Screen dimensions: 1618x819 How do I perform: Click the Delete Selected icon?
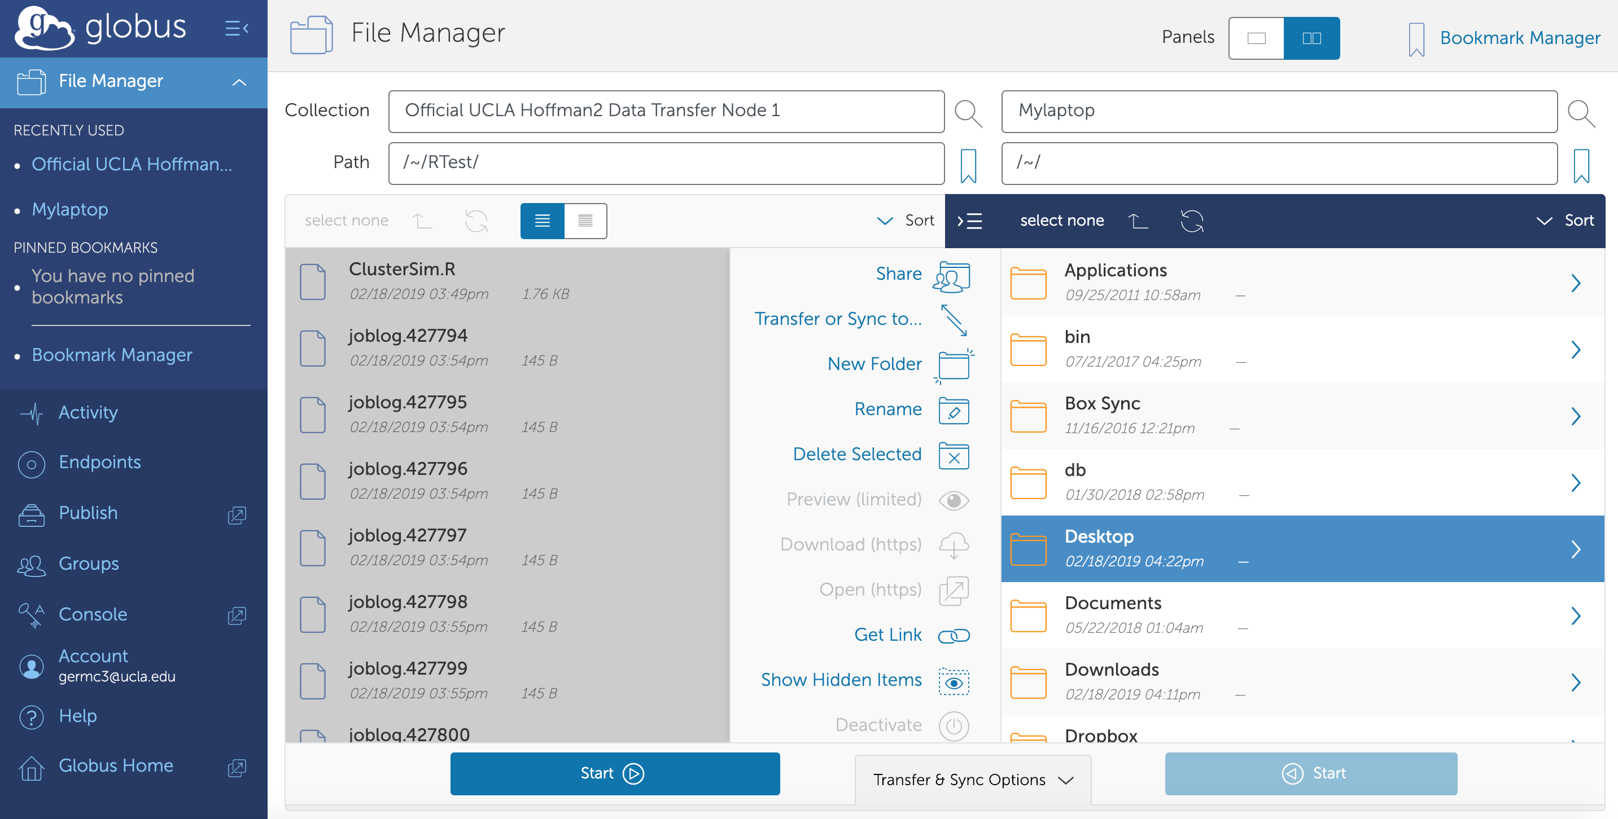[954, 456]
